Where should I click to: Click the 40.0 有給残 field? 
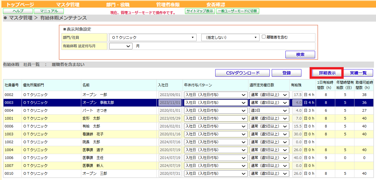[x=297, y=158]
